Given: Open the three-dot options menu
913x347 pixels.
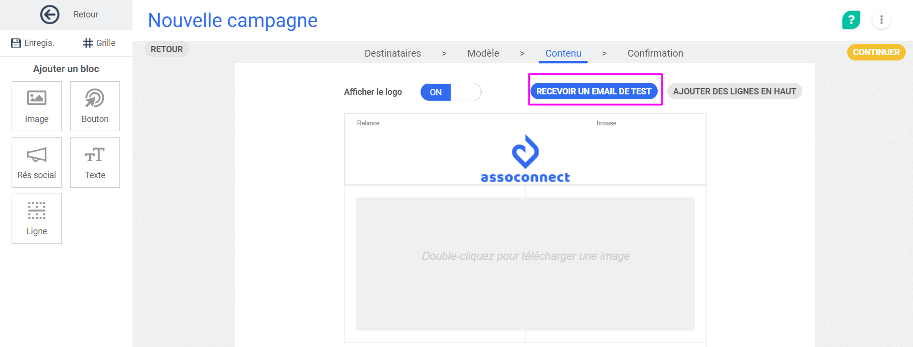Looking at the screenshot, I should (x=882, y=20).
